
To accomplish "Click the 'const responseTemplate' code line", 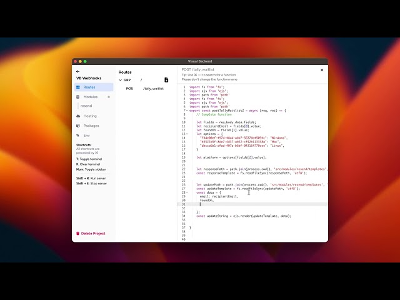I will point(252,173).
